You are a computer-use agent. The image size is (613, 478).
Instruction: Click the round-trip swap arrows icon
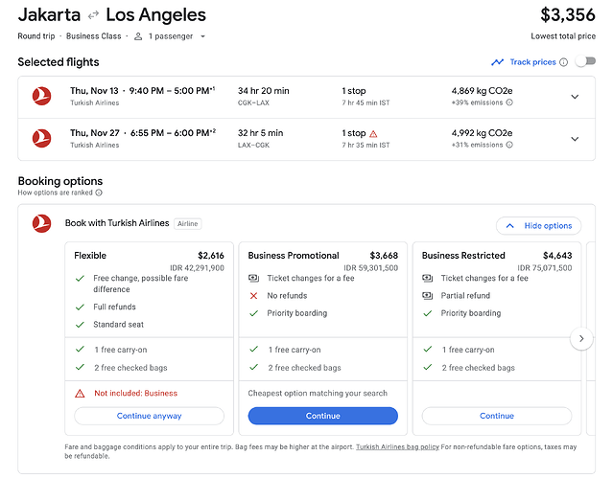93,15
